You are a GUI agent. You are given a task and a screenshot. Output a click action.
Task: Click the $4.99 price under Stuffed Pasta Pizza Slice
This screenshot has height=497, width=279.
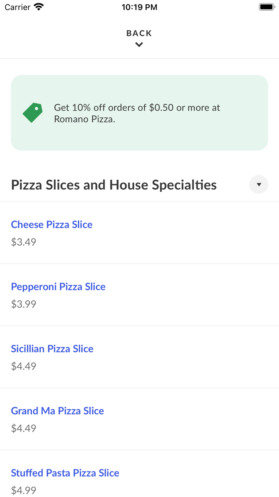[24, 490]
